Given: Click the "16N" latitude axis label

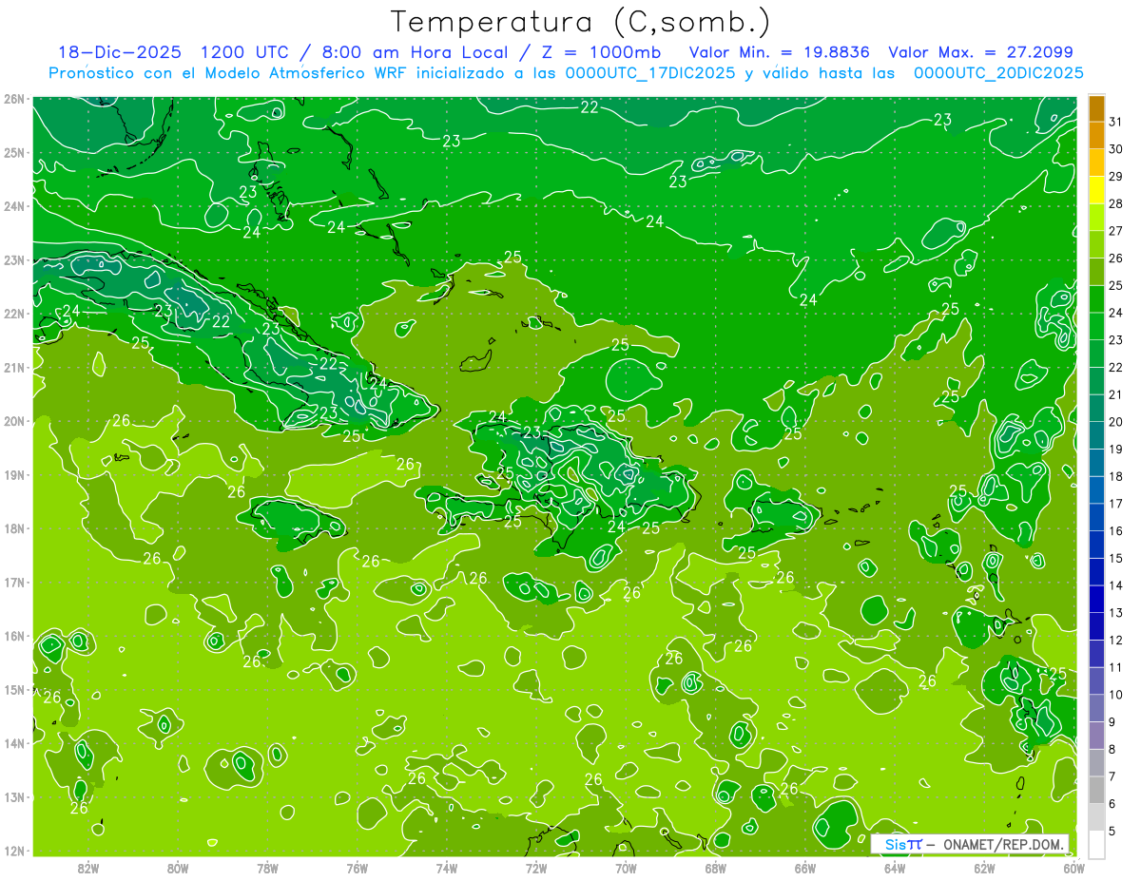Looking at the screenshot, I should (14, 636).
